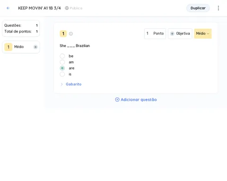Click the globe Público visibility icon
The width and height of the screenshot is (227, 181).
pyautogui.click(x=67, y=8)
